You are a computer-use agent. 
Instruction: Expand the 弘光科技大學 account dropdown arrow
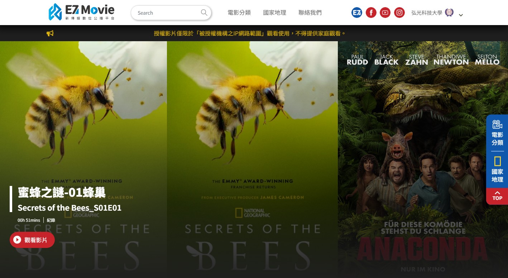(461, 15)
